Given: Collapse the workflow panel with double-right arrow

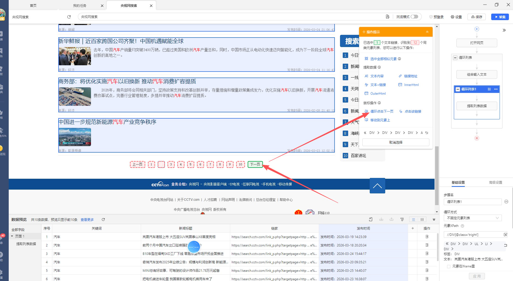Looking at the screenshot, I should pos(504,30).
